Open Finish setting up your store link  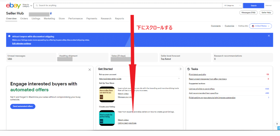[212, 97]
